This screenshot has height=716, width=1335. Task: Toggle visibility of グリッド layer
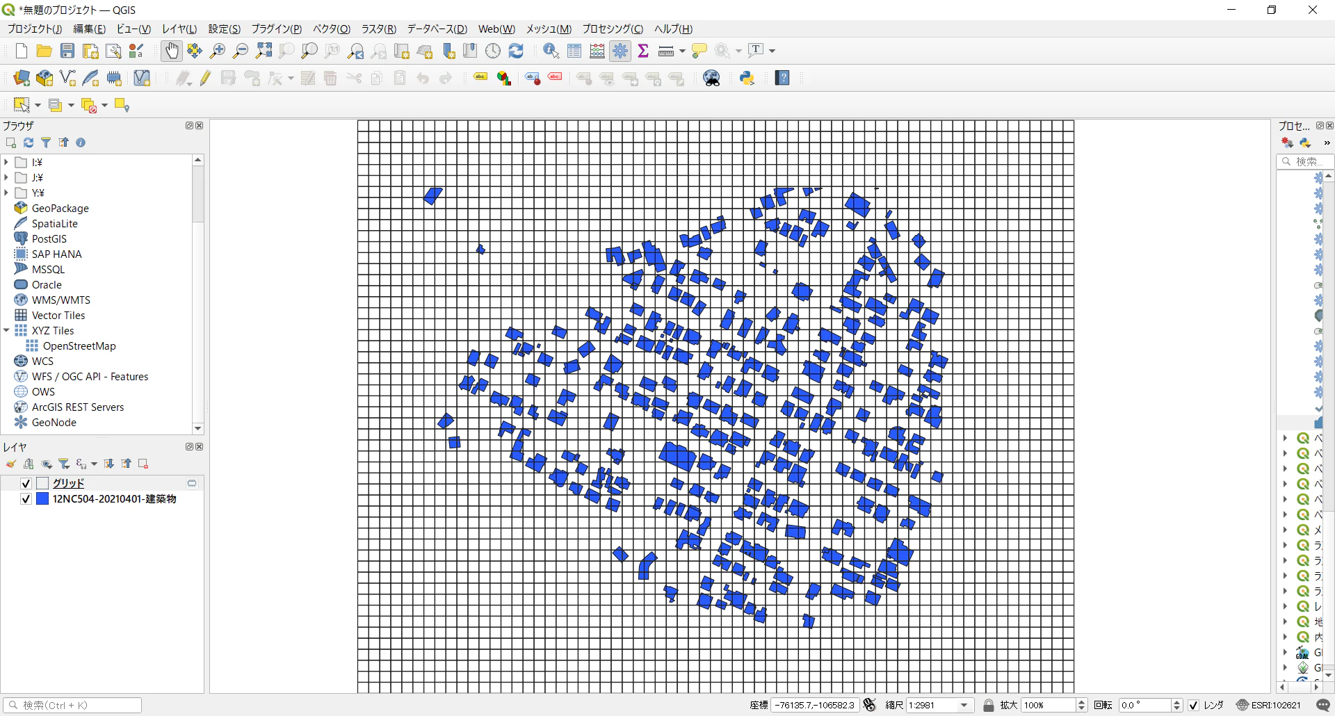click(26, 483)
